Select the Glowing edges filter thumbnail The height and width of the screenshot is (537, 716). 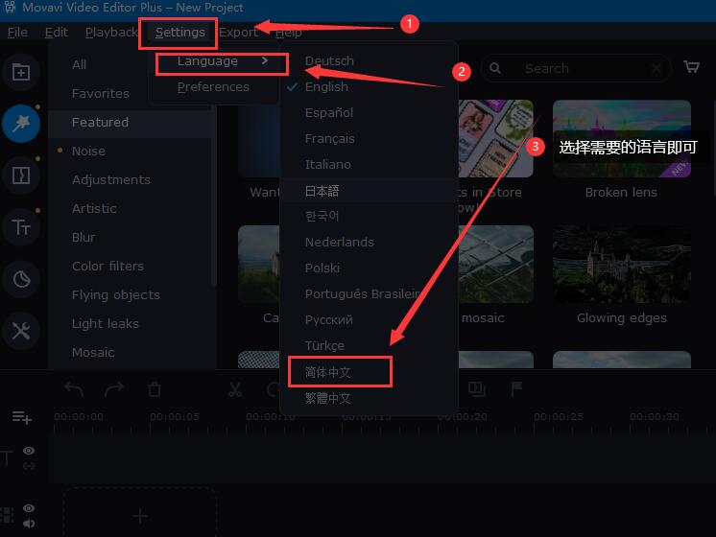click(x=622, y=264)
